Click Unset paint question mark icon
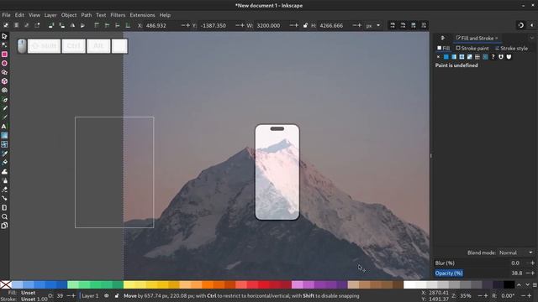 493,57
